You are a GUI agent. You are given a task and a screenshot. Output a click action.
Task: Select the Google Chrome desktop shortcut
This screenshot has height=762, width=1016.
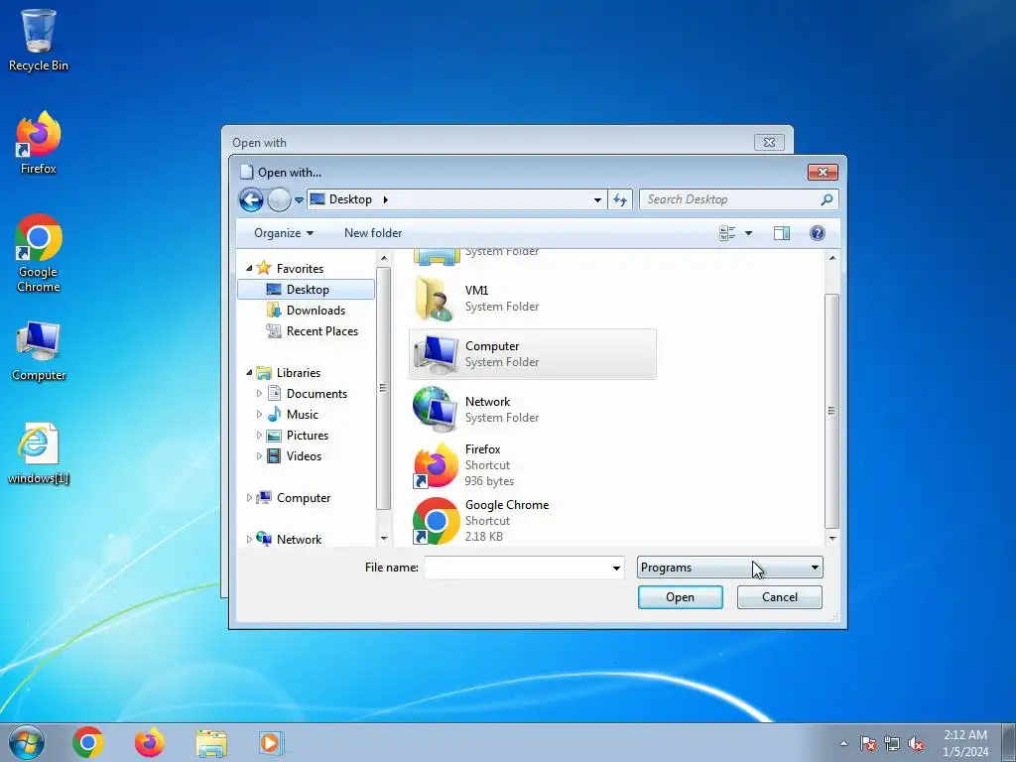point(39,253)
